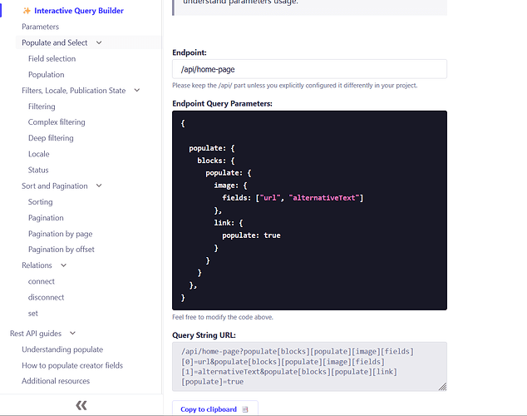Click the Query String URL text box

(x=308, y=366)
